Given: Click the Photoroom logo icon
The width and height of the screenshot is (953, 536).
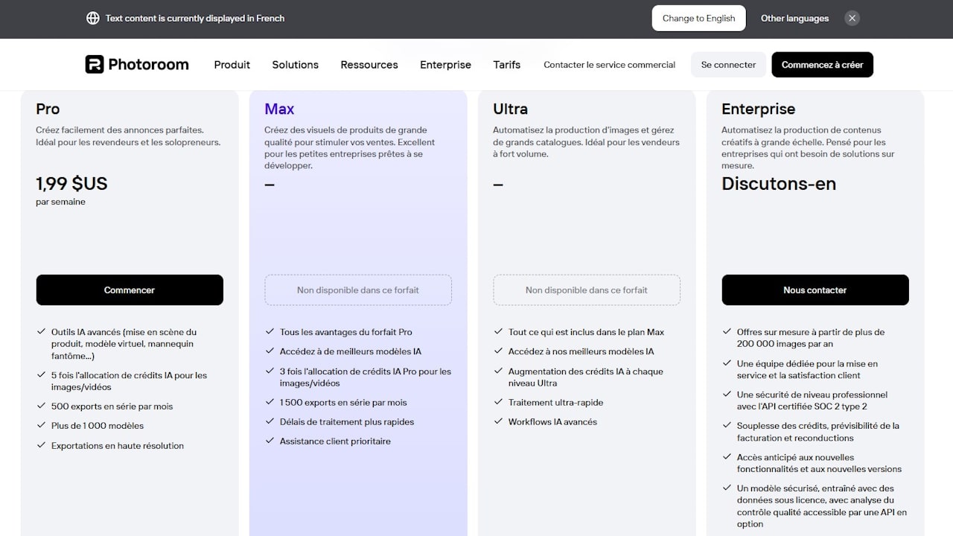Looking at the screenshot, I should click(x=95, y=65).
